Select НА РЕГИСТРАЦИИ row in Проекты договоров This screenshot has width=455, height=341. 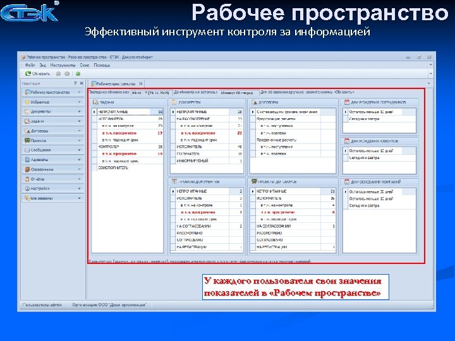[293, 247]
